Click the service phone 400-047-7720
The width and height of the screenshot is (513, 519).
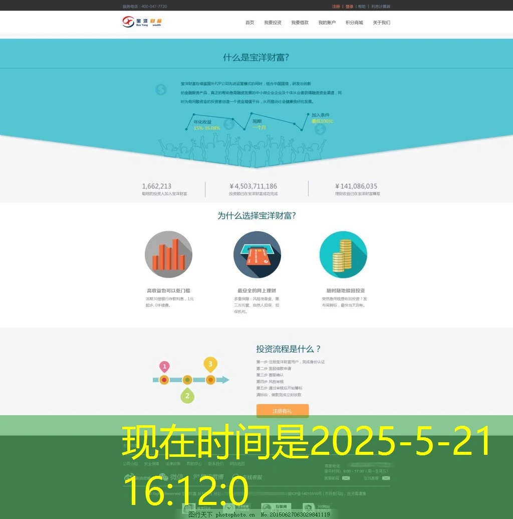(154, 7)
